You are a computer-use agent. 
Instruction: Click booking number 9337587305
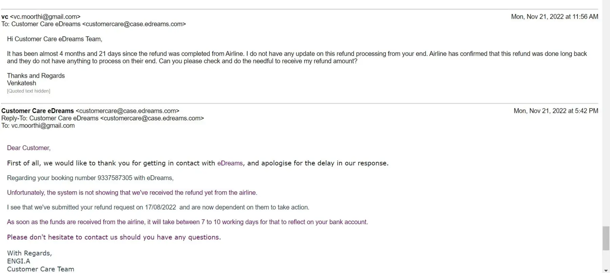point(115,178)
